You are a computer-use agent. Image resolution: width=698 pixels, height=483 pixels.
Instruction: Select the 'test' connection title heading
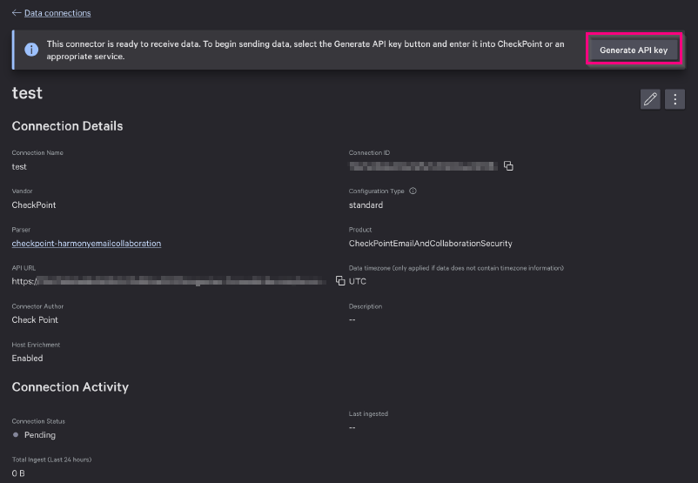(27, 93)
